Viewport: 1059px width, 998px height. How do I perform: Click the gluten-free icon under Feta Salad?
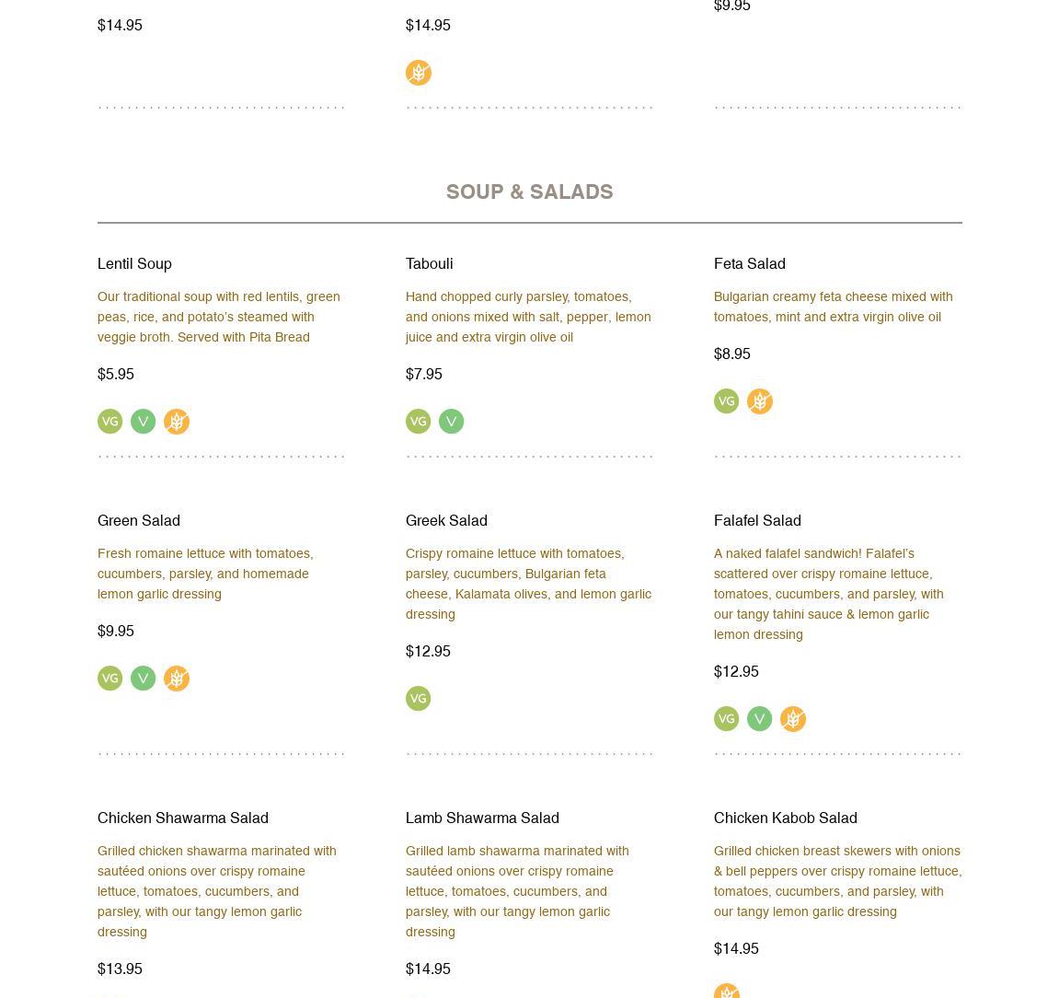click(x=760, y=401)
